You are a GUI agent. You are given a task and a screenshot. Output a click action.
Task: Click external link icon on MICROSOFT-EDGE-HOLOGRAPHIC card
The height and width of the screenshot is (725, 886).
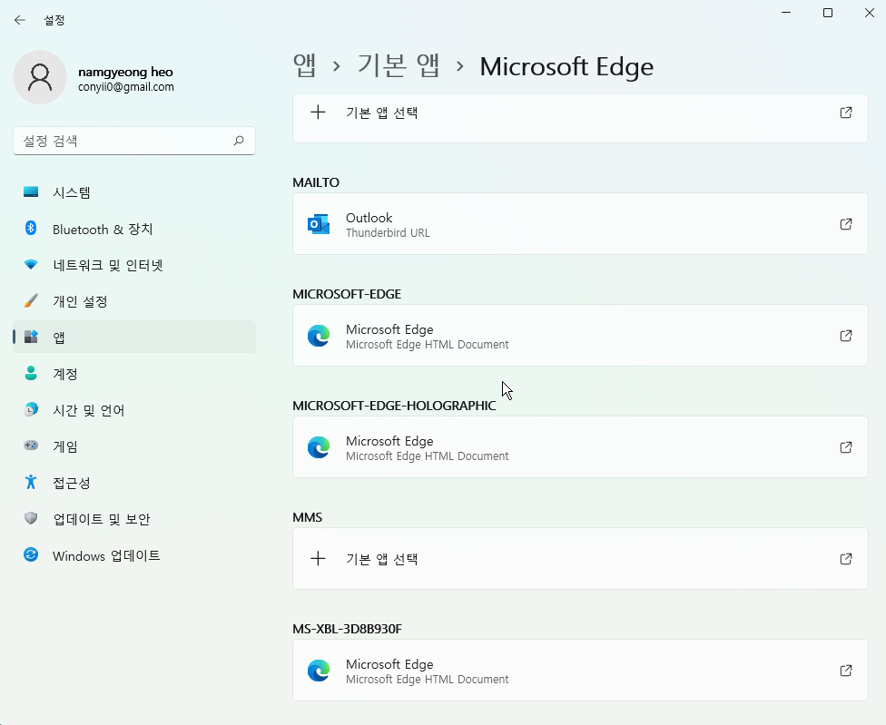[846, 447]
